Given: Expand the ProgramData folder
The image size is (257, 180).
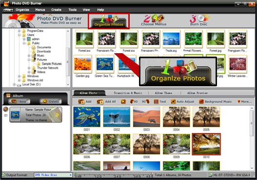Looking at the screenshot, I should pos(19,31).
